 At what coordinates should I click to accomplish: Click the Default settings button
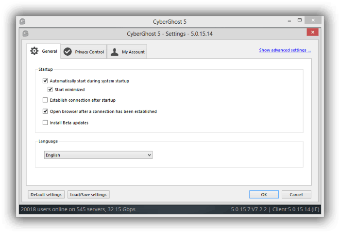pyautogui.click(x=46, y=195)
